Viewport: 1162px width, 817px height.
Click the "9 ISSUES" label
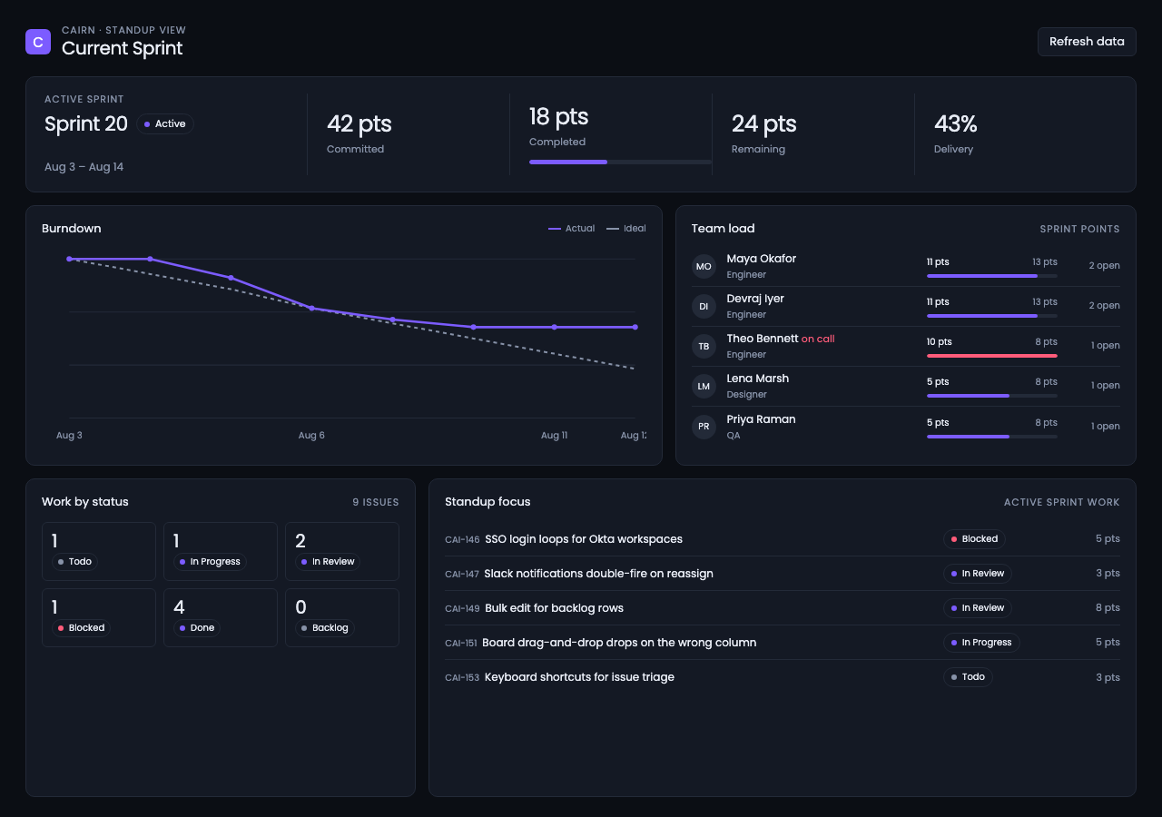click(376, 502)
